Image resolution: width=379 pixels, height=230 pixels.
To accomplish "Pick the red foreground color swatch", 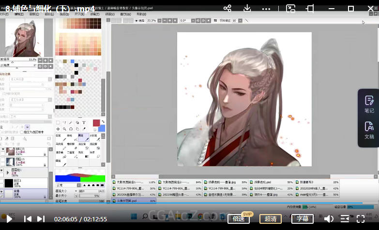I will 96,122.
